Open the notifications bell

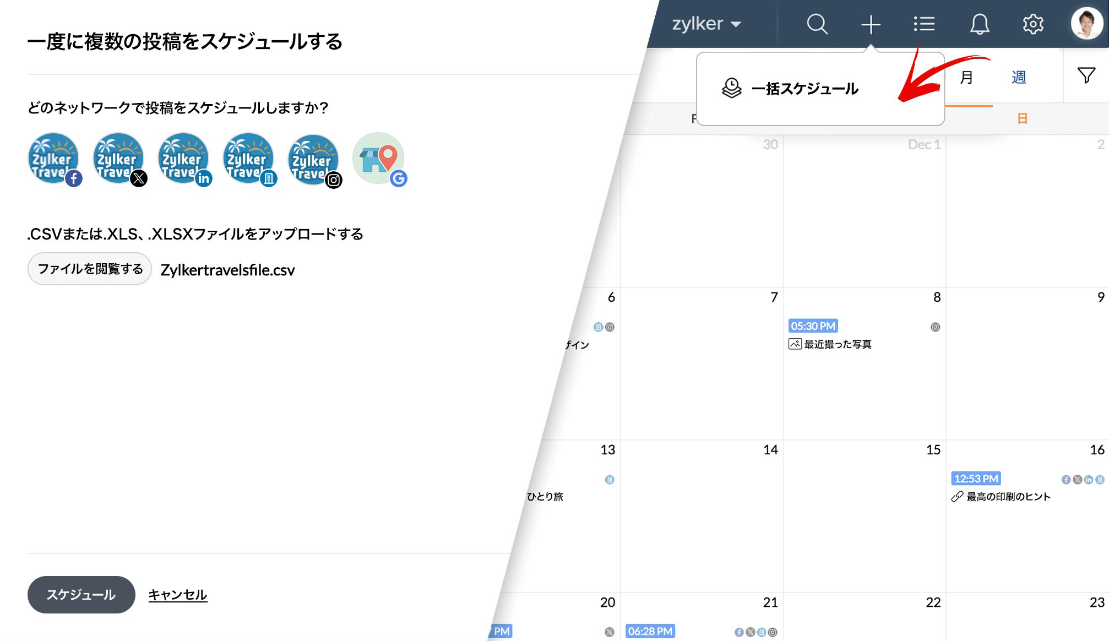(x=979, y=24)
